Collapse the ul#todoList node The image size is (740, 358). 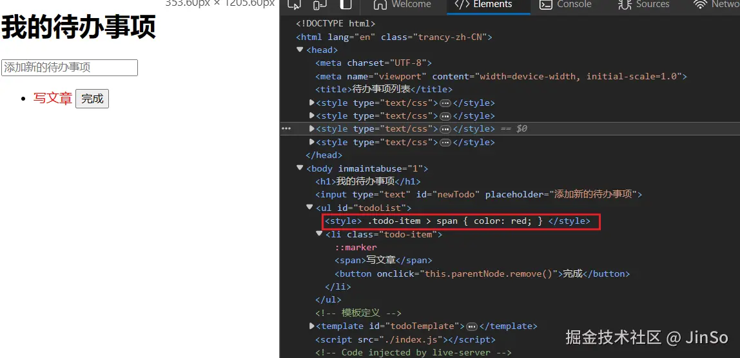pyautogui.click(x=309, y=207)
